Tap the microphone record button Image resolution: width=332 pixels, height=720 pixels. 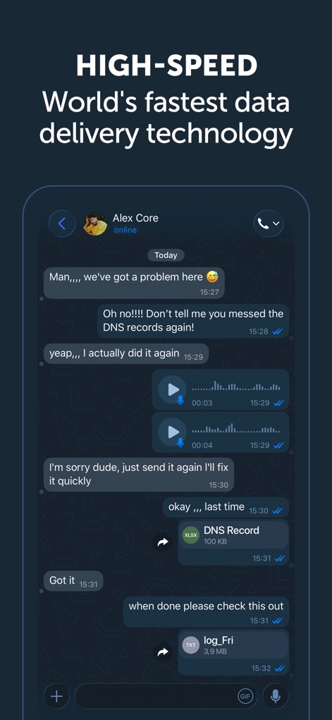point(276,696)
